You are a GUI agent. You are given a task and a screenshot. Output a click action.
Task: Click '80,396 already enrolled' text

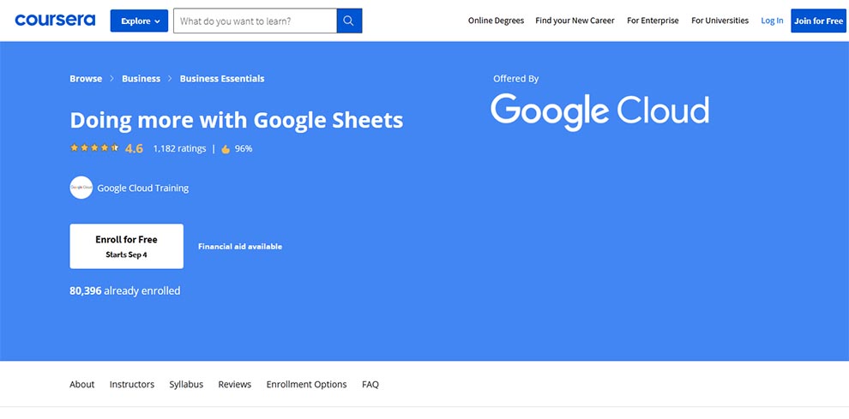[x=125, y=290]
